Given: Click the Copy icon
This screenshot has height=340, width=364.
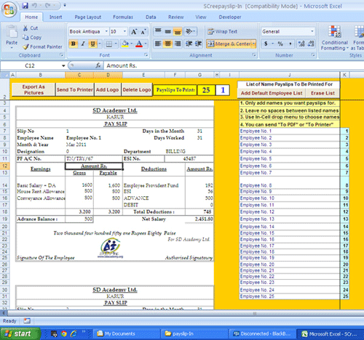Looking at the screenshot, I should tap(25, 37).
